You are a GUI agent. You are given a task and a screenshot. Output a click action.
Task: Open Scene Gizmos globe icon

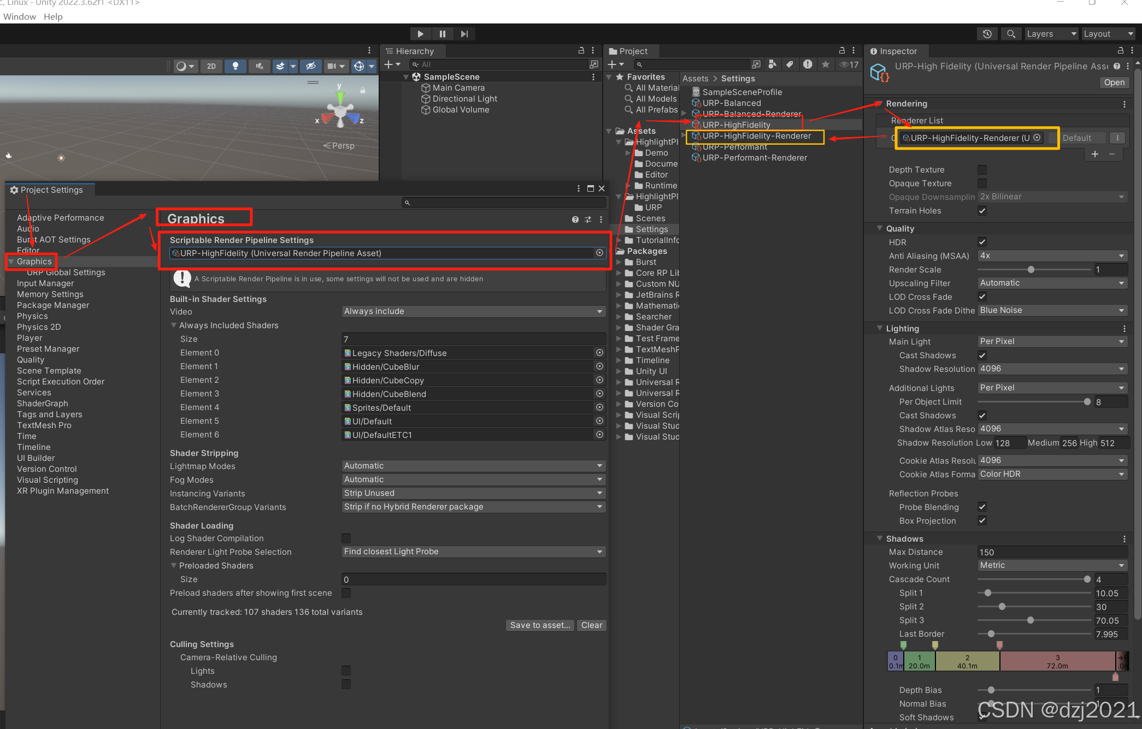359,66
